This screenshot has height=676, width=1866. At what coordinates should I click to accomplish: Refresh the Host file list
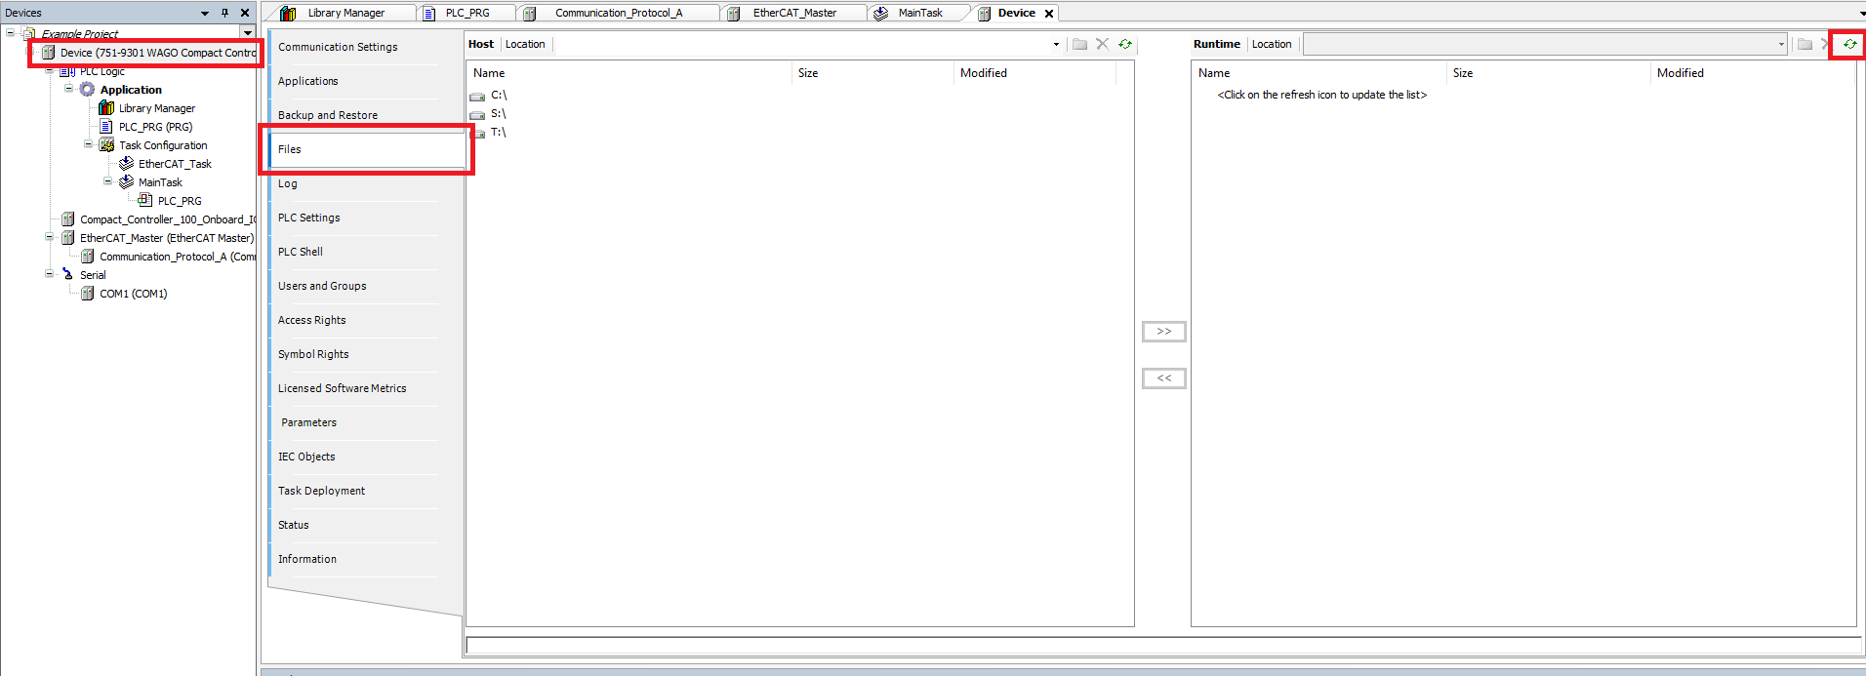(1125, 44)
